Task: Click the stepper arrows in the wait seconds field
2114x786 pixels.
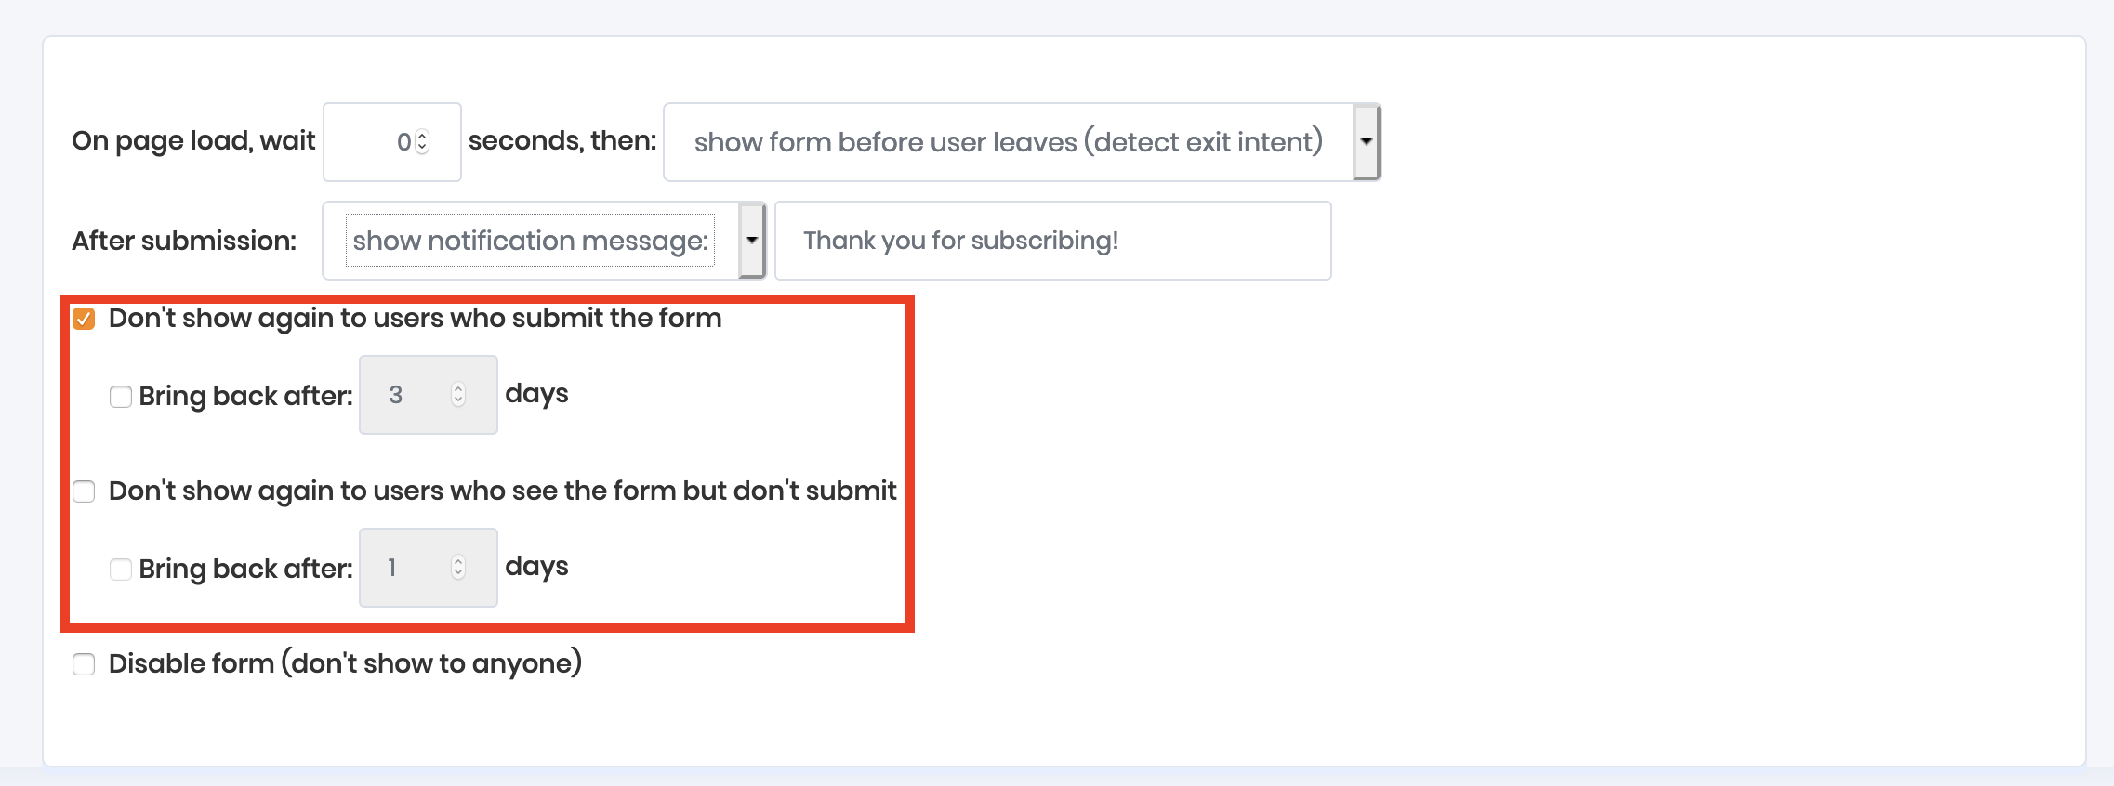Action: 423,142
